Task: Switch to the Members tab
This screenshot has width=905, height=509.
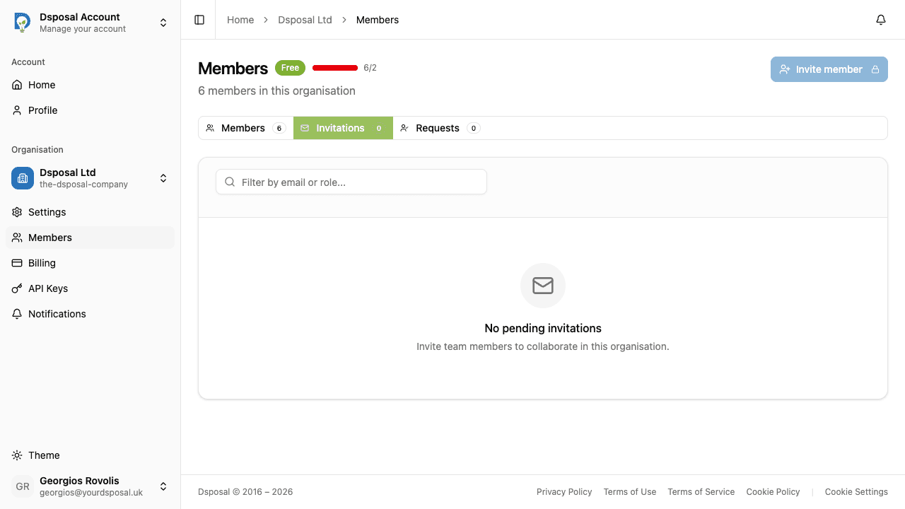Action: pos(243,128)
